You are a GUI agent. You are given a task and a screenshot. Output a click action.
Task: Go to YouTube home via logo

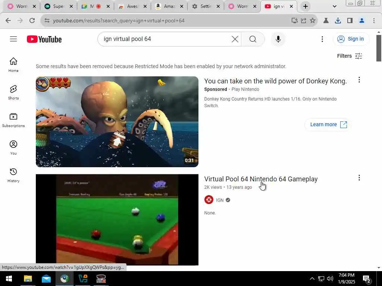coord(44,39)
